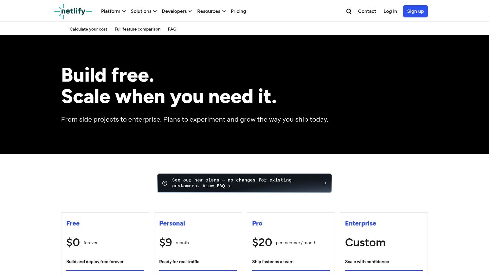Expand the Platform dropdown menu
This screenshot has width=489, height=275.
tap(113, 11)
